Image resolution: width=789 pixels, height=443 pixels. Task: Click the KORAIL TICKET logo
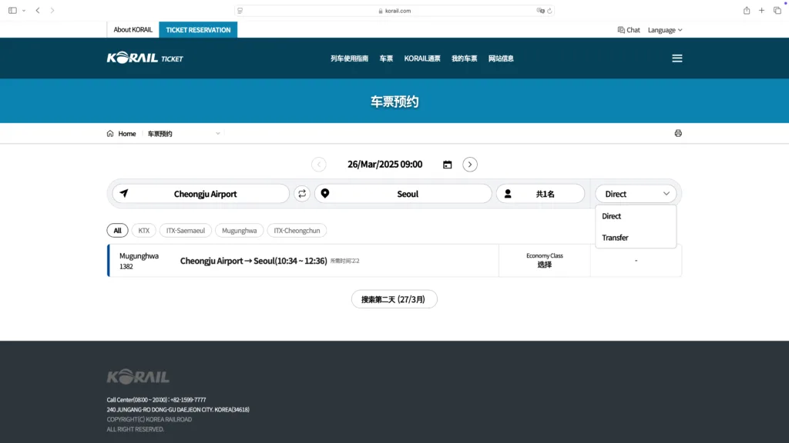click(145, 58)
